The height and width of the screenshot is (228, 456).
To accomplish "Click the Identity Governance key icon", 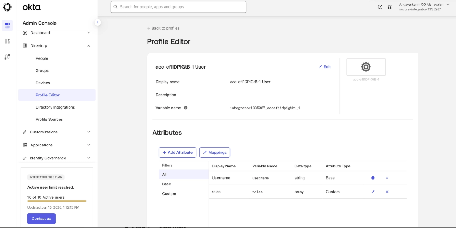I will click(x=25, y=158).
